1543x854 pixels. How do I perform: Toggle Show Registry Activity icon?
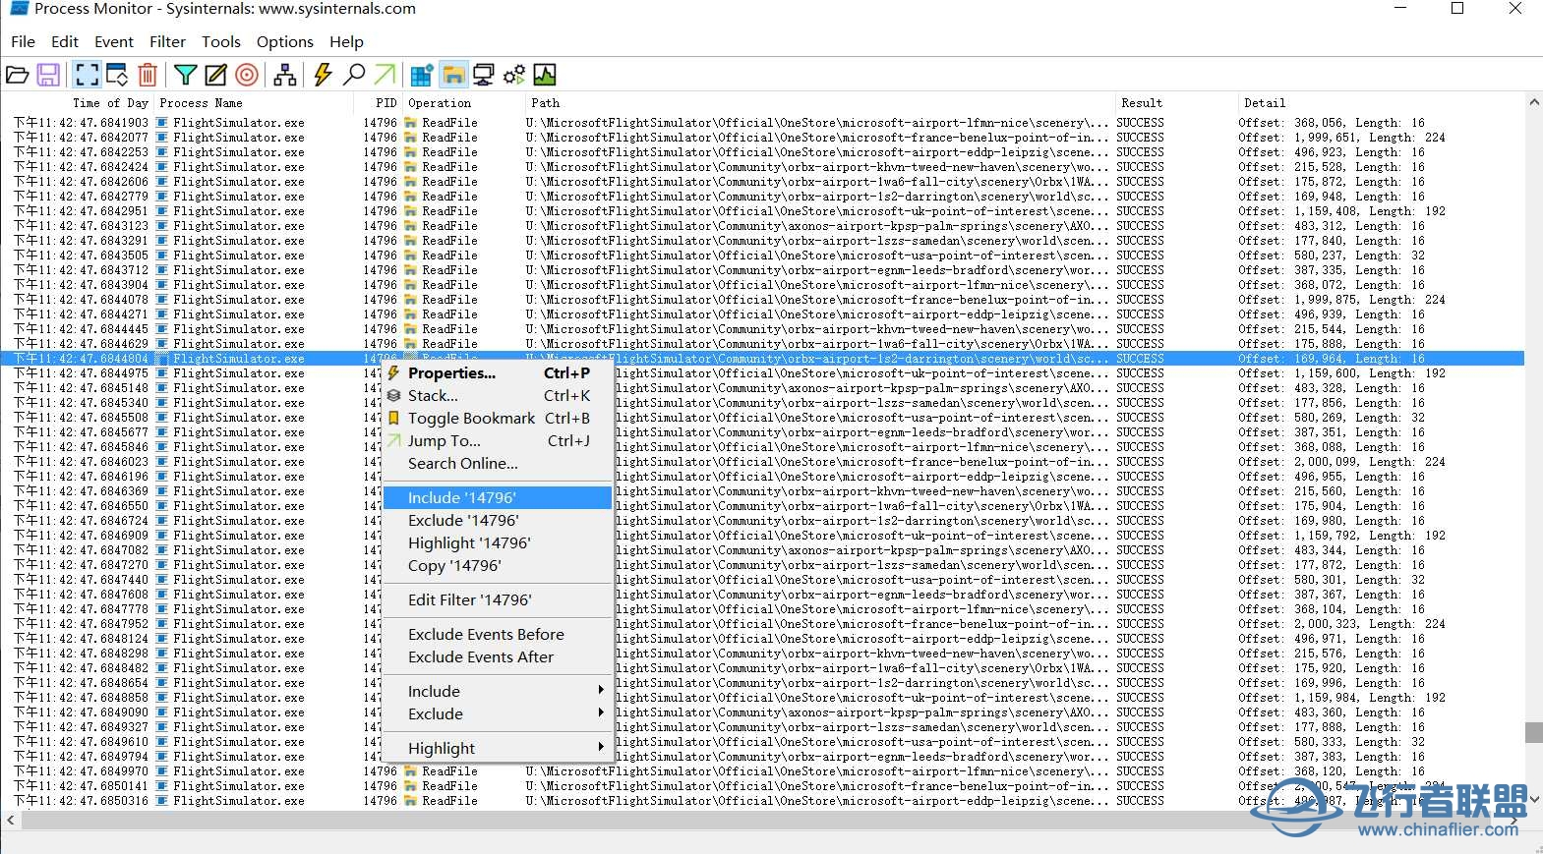[422, 75]
